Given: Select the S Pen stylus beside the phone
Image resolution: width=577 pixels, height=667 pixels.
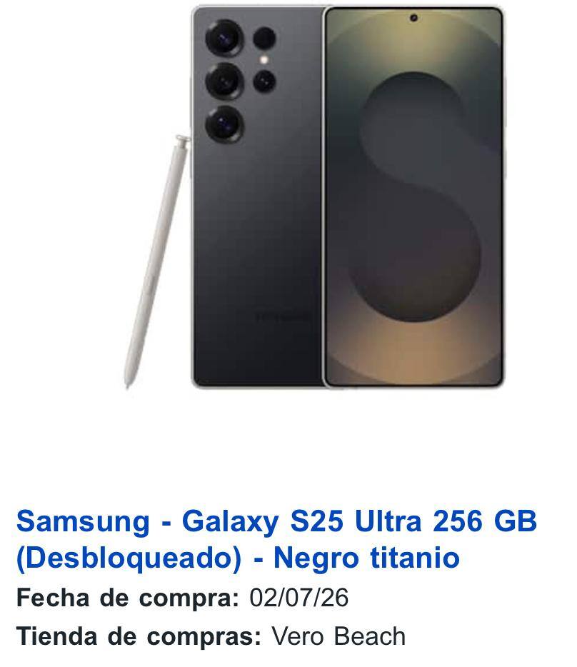Looking at the screenshot, I should [155, 261].
